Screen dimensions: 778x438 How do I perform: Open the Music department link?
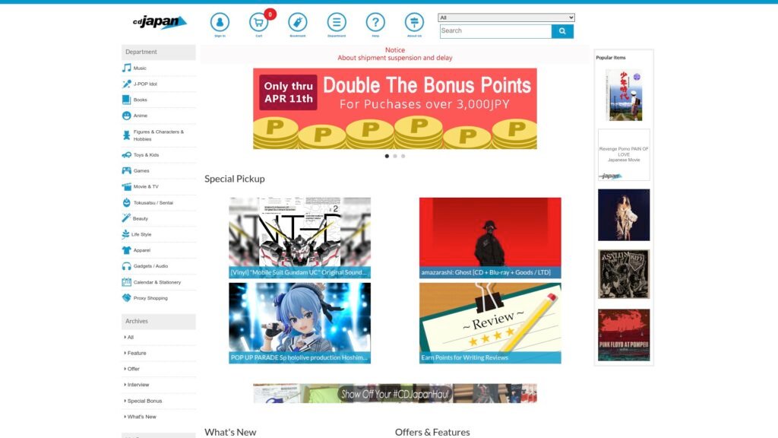click(140, 68)
